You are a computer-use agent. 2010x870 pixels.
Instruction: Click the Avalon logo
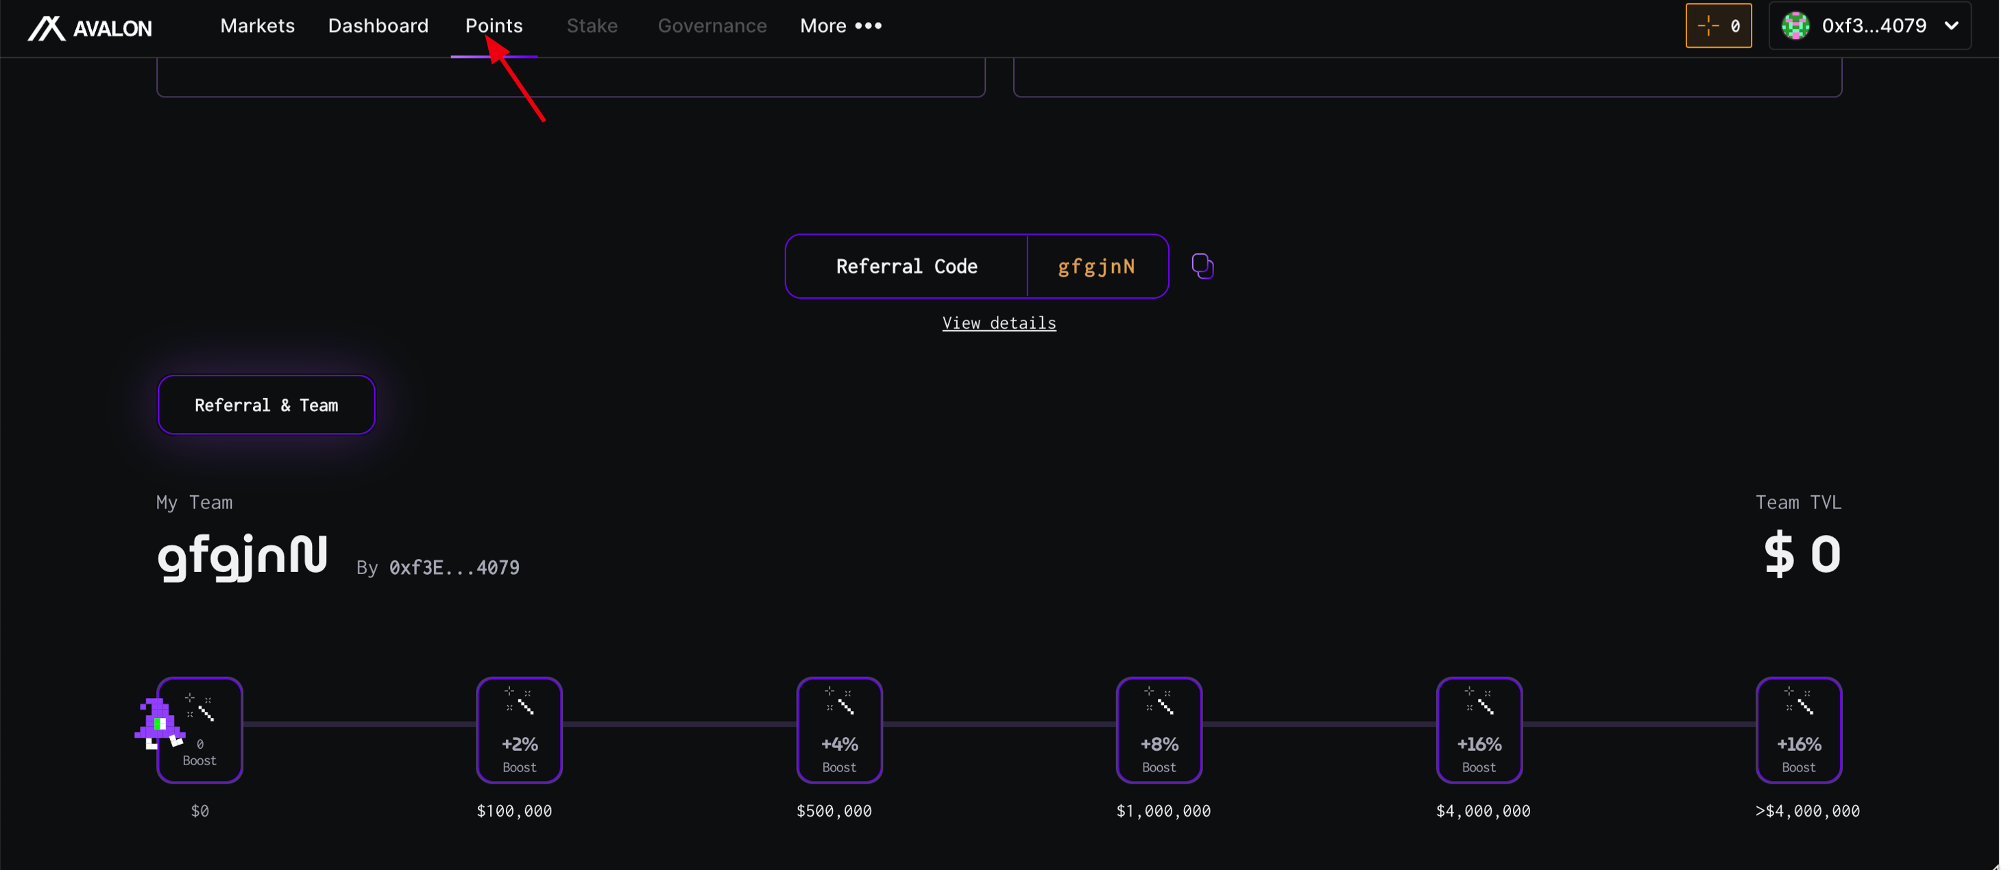pyautogui.click(x=90, y=28)
